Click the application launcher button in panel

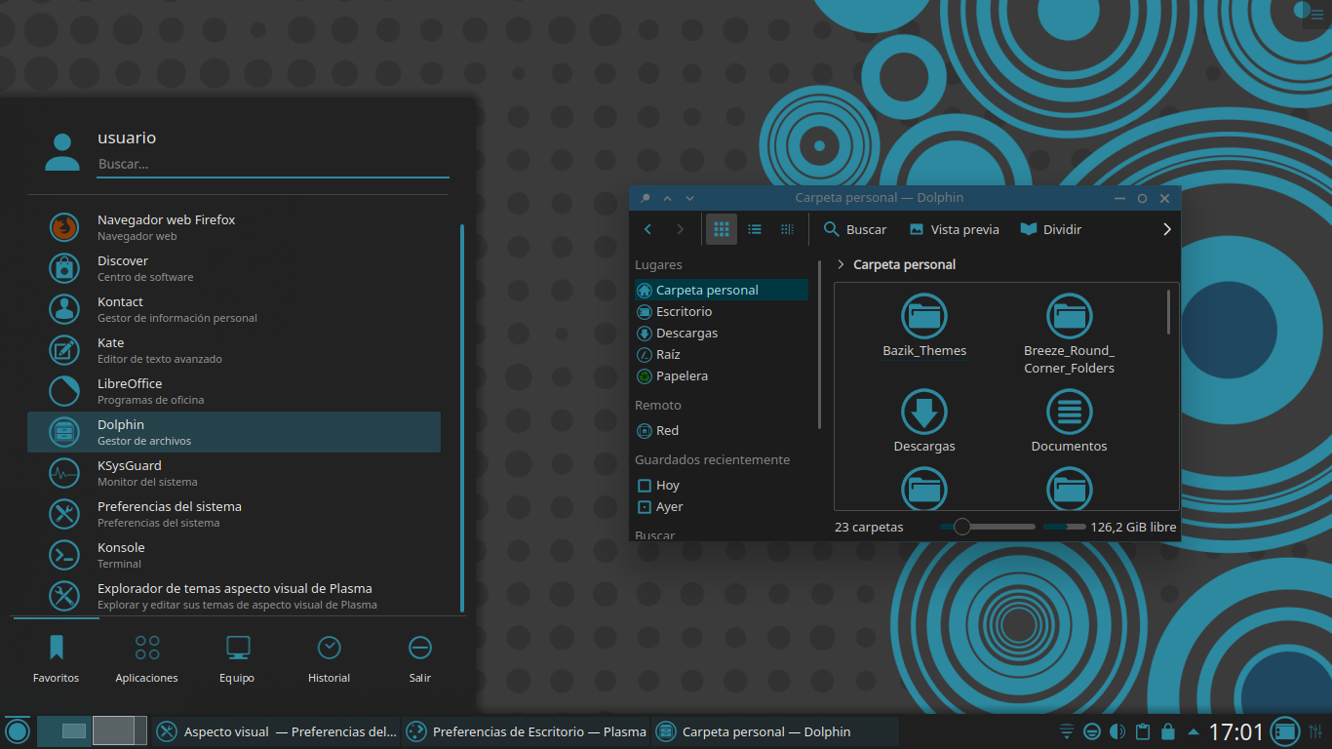tap(18, 731)
